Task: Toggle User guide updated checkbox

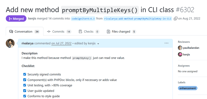Action: click(x=25, y=91)
